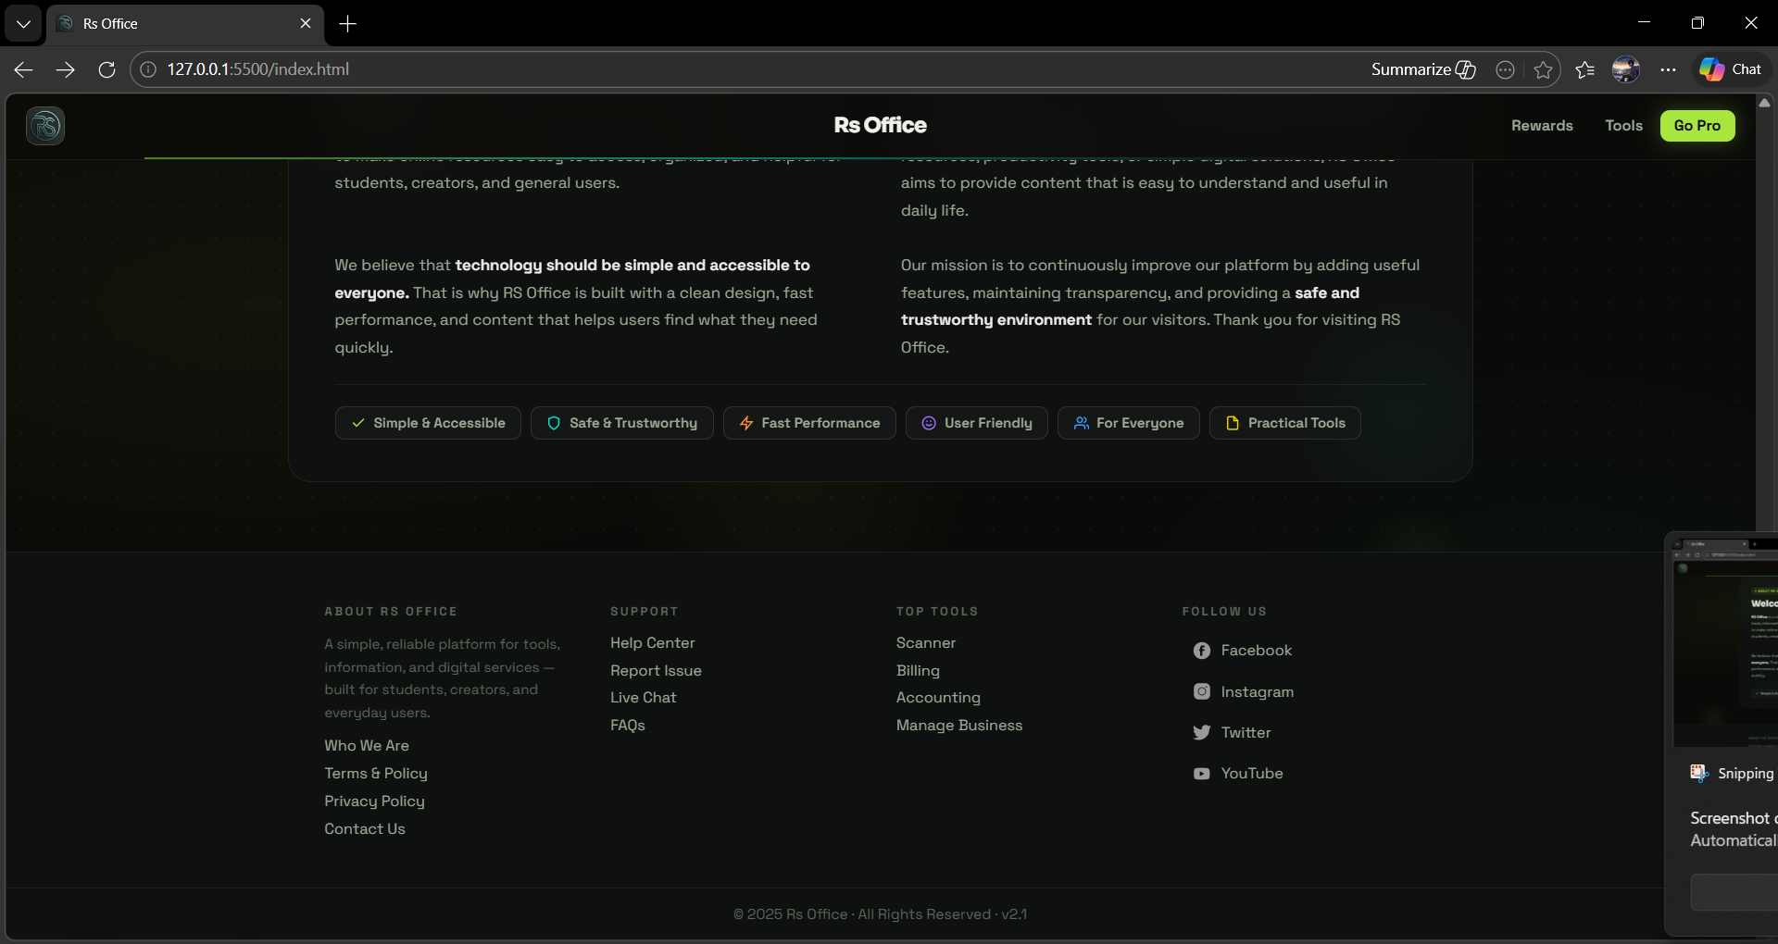Image resolution: width=1778 pixels, height=944 pixels.
Task: Open the tab search dropdown arrow
Action: (23, 24)
